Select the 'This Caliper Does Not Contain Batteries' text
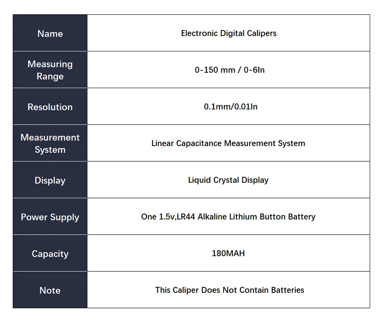The height and width of the screenshot is (321, 383). 230,290
